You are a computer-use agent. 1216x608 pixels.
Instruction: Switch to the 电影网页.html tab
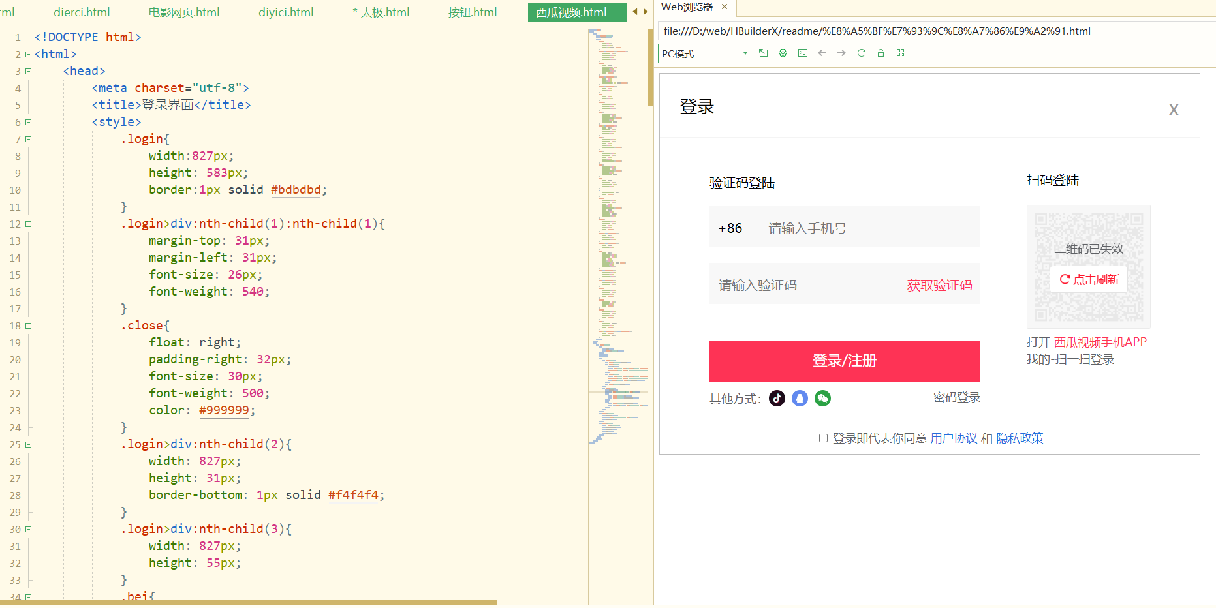[184, 12]
